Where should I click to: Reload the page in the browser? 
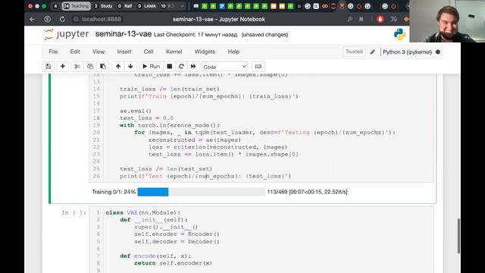pos(62,19)
